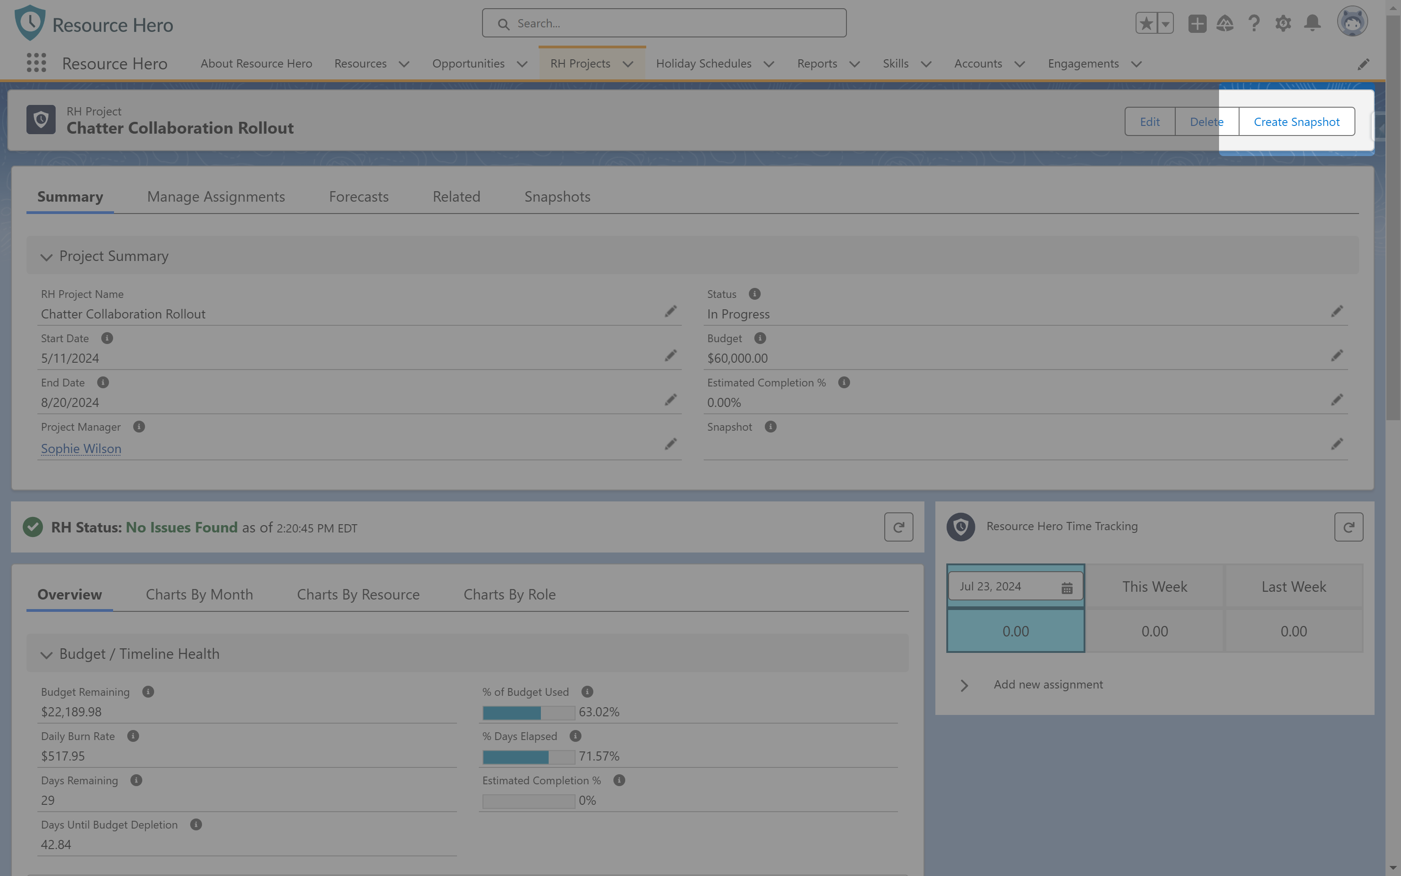Expand the Reports nav dropdown
Screen dimensions: 1401x876
click(x=855, y=64)
